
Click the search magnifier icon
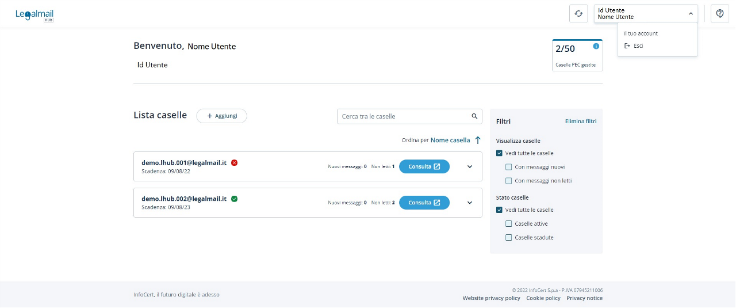tap(474, 116)
